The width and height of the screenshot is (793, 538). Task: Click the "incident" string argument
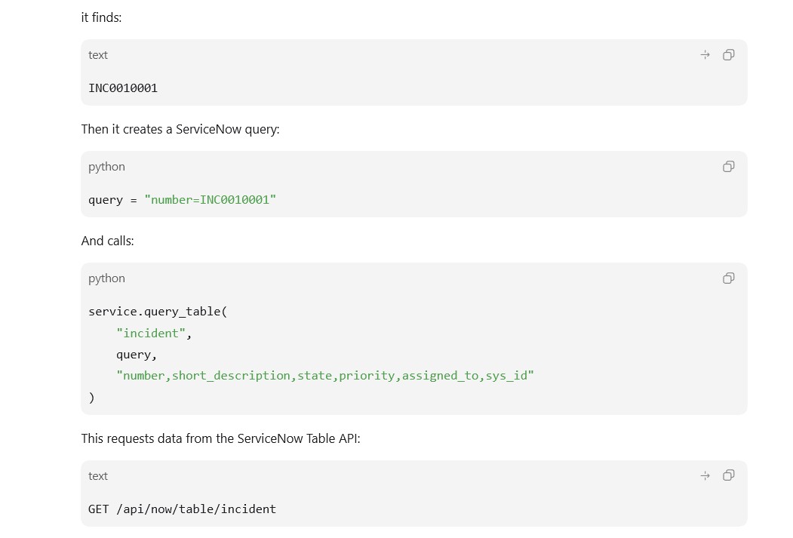tap(151, 334)
